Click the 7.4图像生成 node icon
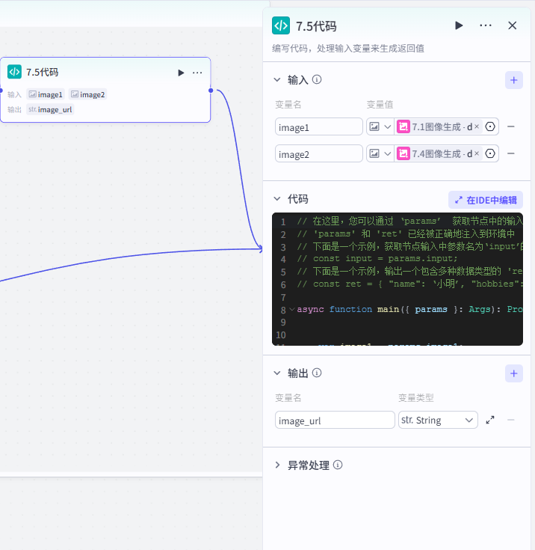Screen dimensions: 535x550 pos(403,153)
